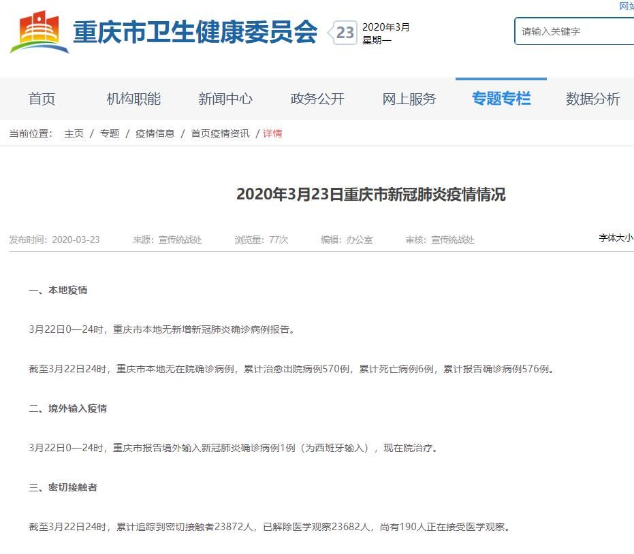Screen dimensions: 634x554
Task: Click the 主页 breadcrumb link
Action: click(74, 133)
